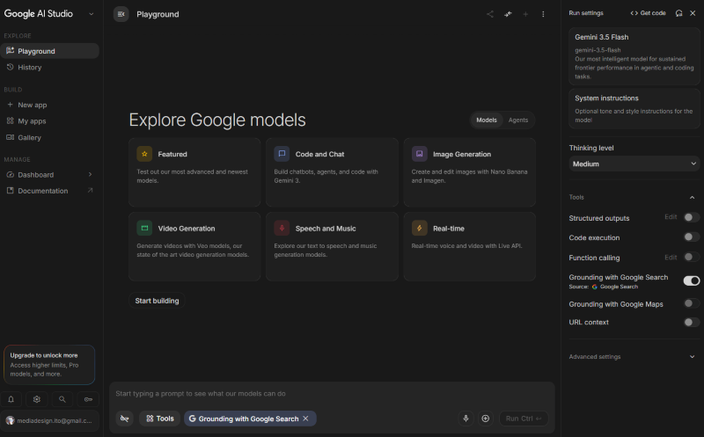Collapse the Tools section chevron
Image resolution: width=704 pixels, height=437 pixels.
point(692,198)
